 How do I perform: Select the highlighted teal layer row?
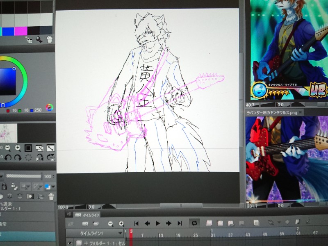click(x=27, y=236)
